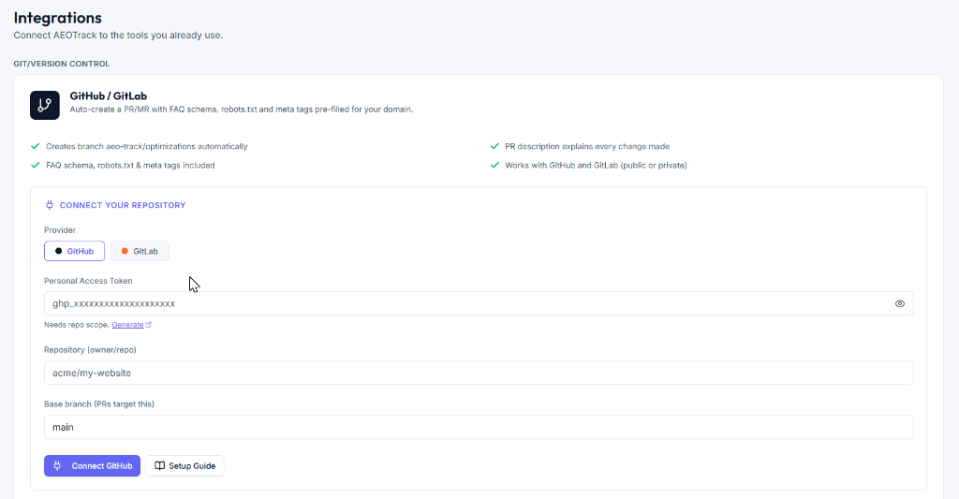959x499 pixels.
Task: Click the Personal Access Token label
Action: 88,281
